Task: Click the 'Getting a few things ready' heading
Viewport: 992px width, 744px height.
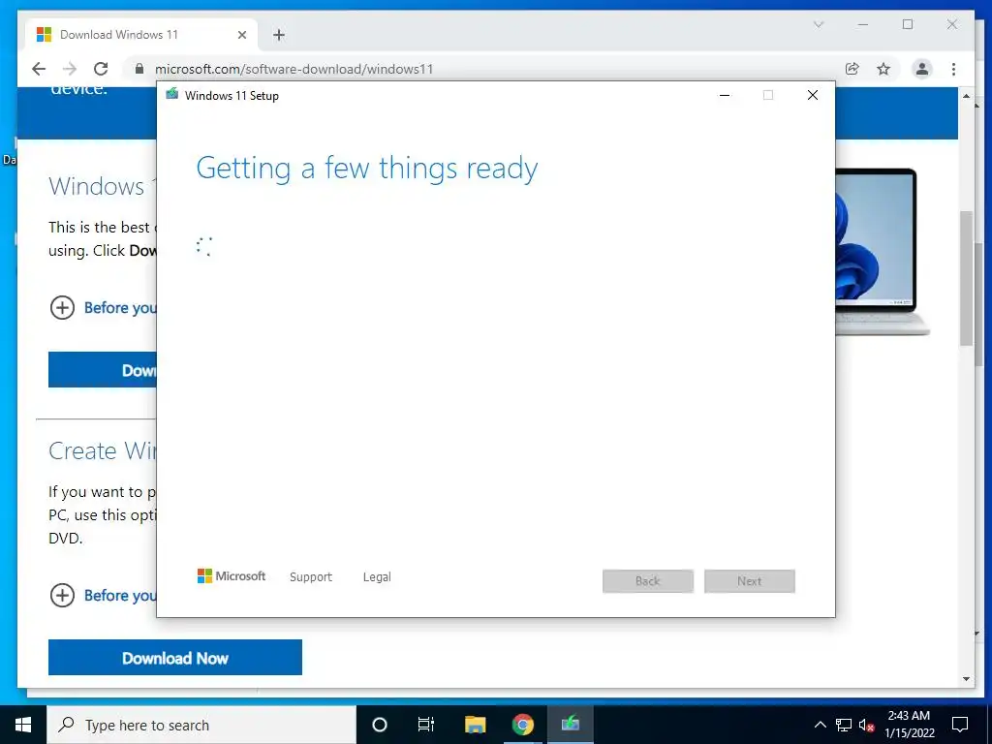Action: (x=367, y=169)
